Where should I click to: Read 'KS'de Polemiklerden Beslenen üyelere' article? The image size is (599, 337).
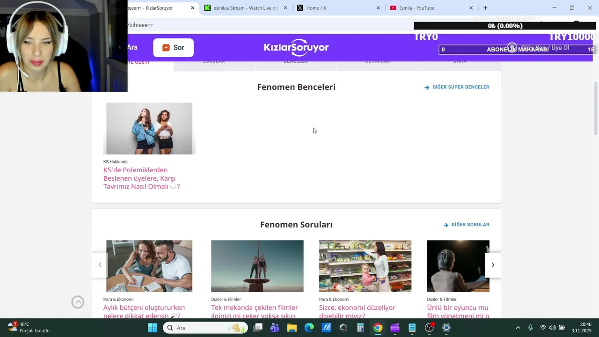coord(142,178)
